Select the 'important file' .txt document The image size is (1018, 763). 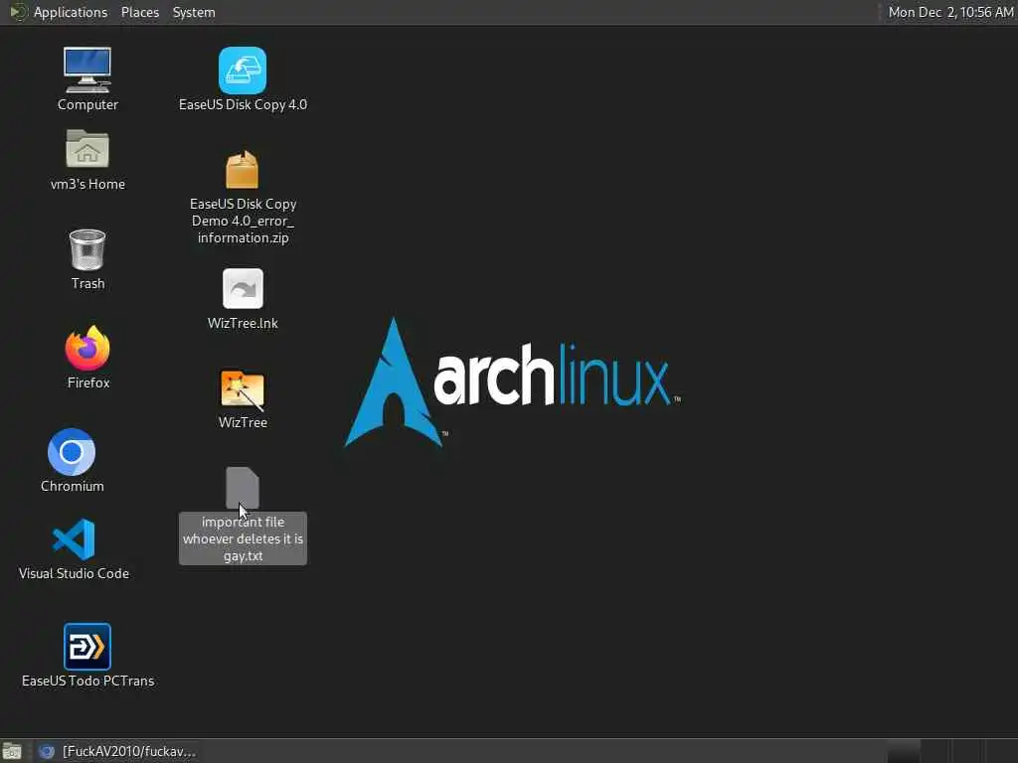pos(243,516)
